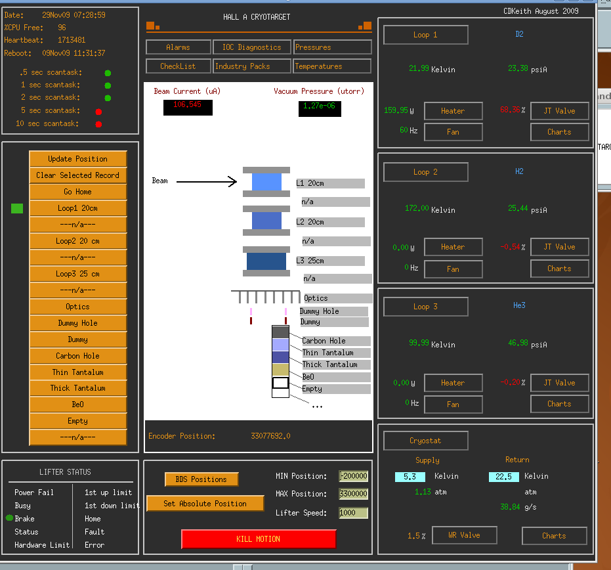Open Loop 3 Fan controls
The width and height of the screenshot is (611, 570).
click(453, 405)
